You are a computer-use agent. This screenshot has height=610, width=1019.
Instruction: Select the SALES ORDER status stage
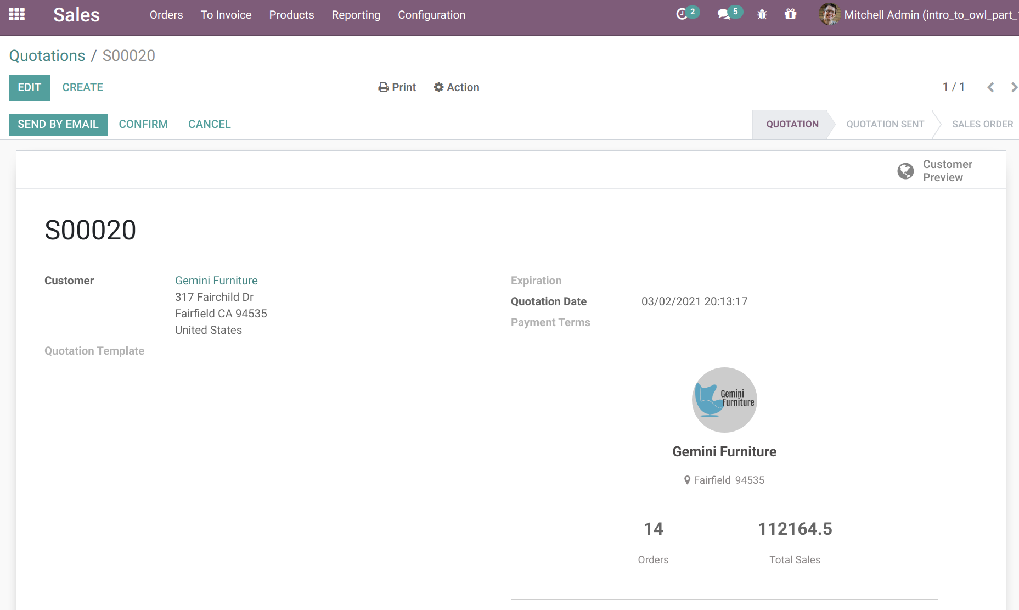(982, 125)
